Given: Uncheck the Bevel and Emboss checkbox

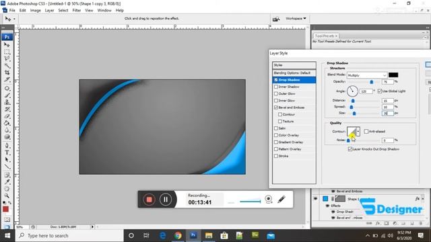Looking at the screenshot, I should 276,108.
